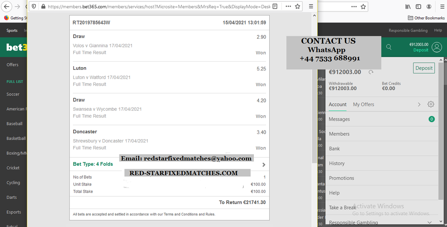Click the shield tracking protection icon in popup address bar
This screenshot has width=447, height=227.
click(x=33, y=6)
